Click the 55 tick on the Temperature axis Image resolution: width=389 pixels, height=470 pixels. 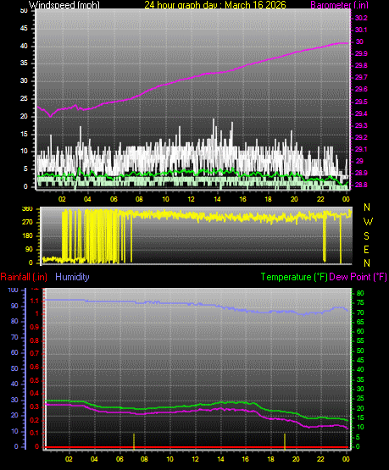[x=360, y=340]
